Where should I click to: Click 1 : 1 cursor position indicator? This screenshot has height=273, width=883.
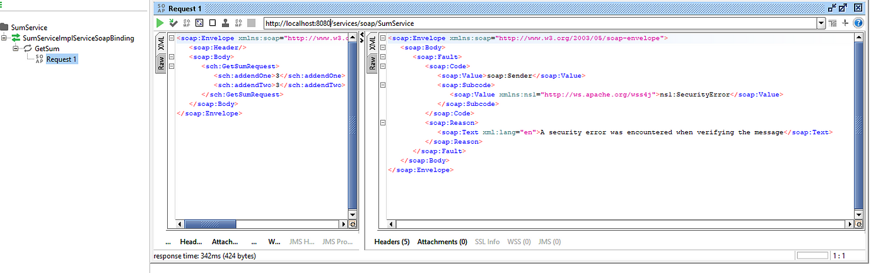click(839, 256)
